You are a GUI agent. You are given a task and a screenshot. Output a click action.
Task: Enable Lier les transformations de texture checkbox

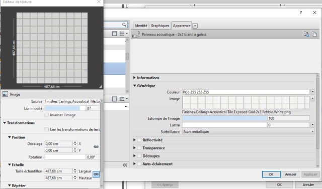click(47, 129)
